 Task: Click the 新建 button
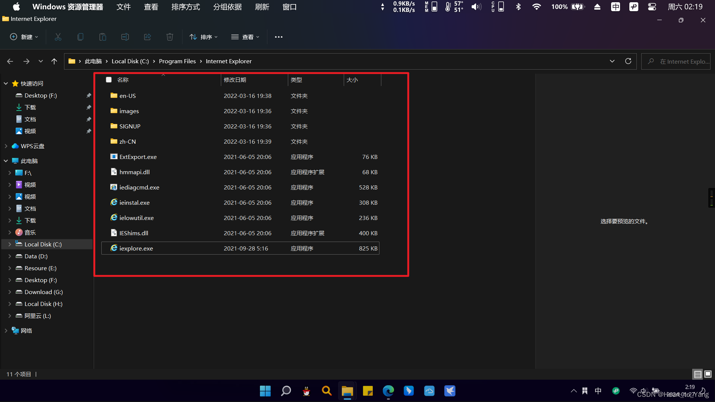pos(24,37)
